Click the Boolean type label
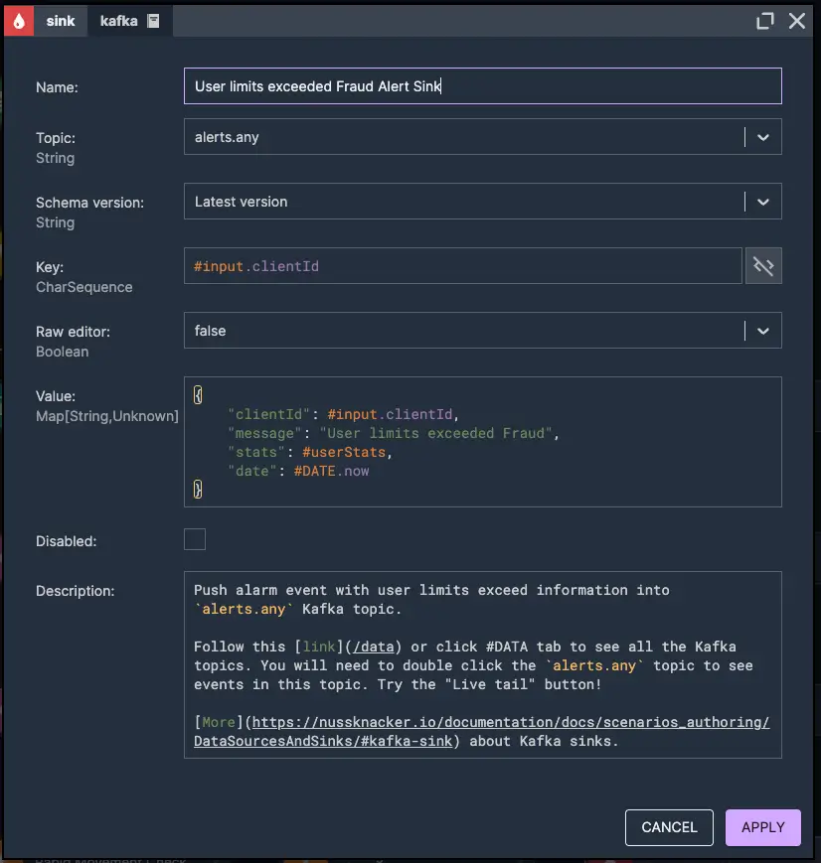Viewport: 821px width, 863px height. point(62,352)
